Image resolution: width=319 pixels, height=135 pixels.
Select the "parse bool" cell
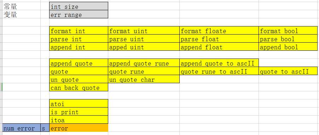click(x=288, y=38)
